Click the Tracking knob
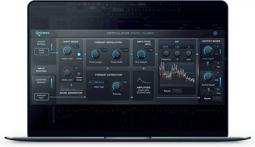 [x=116, y=86]
